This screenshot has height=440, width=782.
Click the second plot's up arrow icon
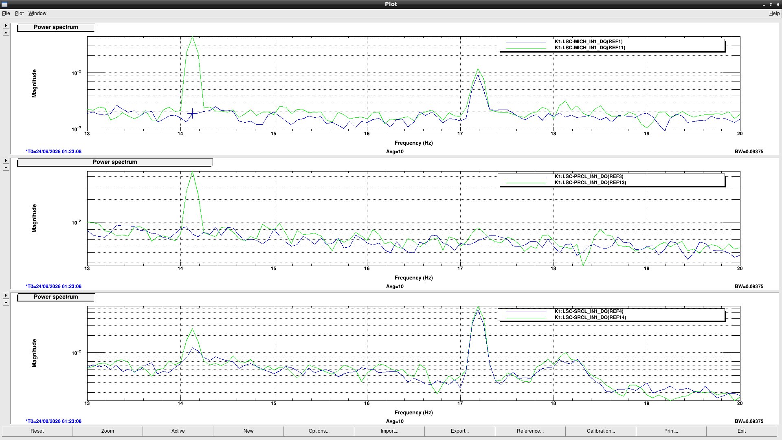(x=6, y=168)
